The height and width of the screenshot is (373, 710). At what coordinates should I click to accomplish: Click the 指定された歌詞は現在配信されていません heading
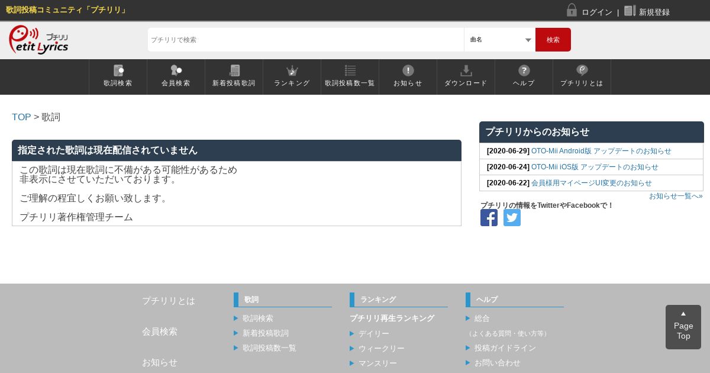click(x=108, y=150)
